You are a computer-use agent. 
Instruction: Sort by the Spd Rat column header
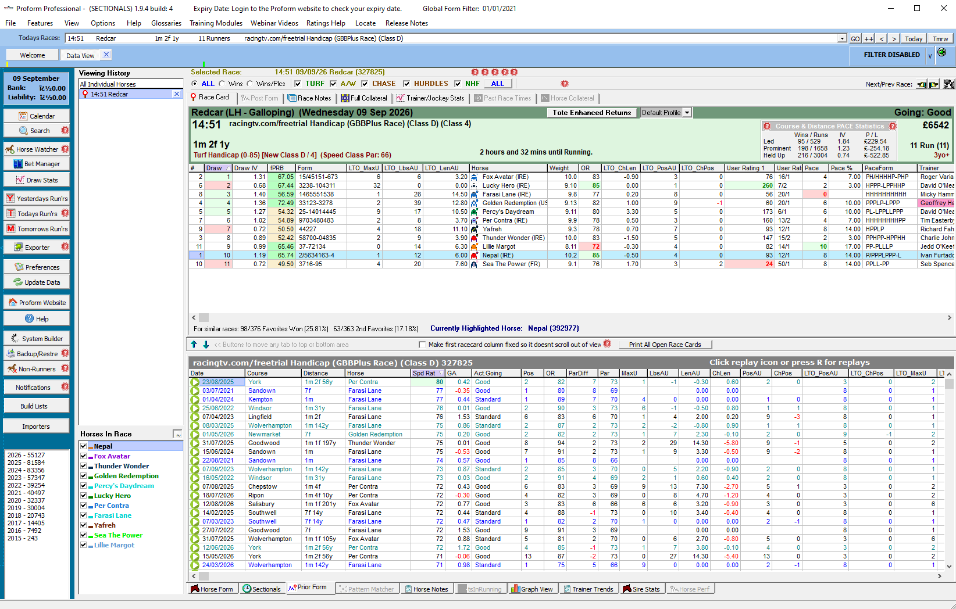(x=427, y=373)
